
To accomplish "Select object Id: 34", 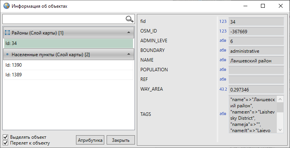I will [69, 43].
